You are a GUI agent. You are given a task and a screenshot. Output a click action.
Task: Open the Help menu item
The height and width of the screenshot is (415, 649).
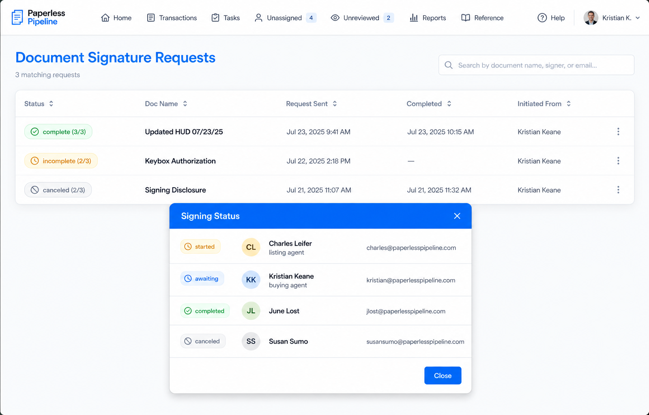tap(551, 18)
